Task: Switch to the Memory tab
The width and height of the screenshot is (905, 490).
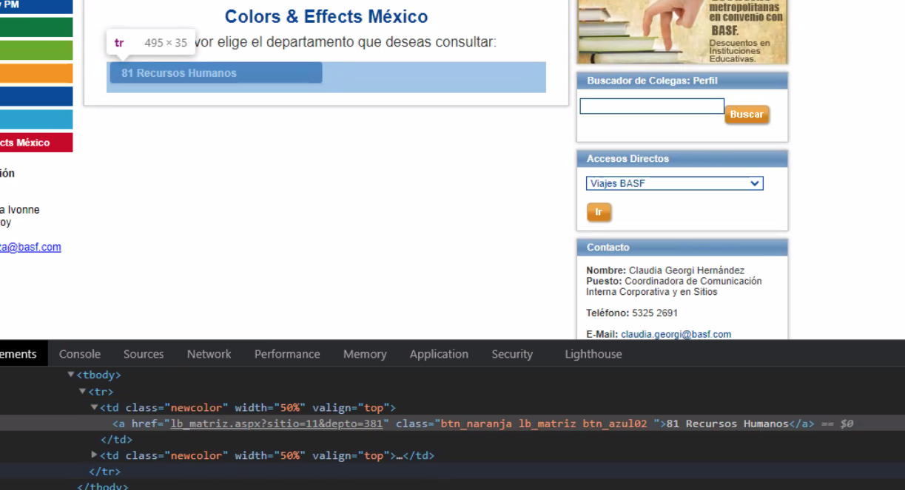Action: (x=365, y=354)
